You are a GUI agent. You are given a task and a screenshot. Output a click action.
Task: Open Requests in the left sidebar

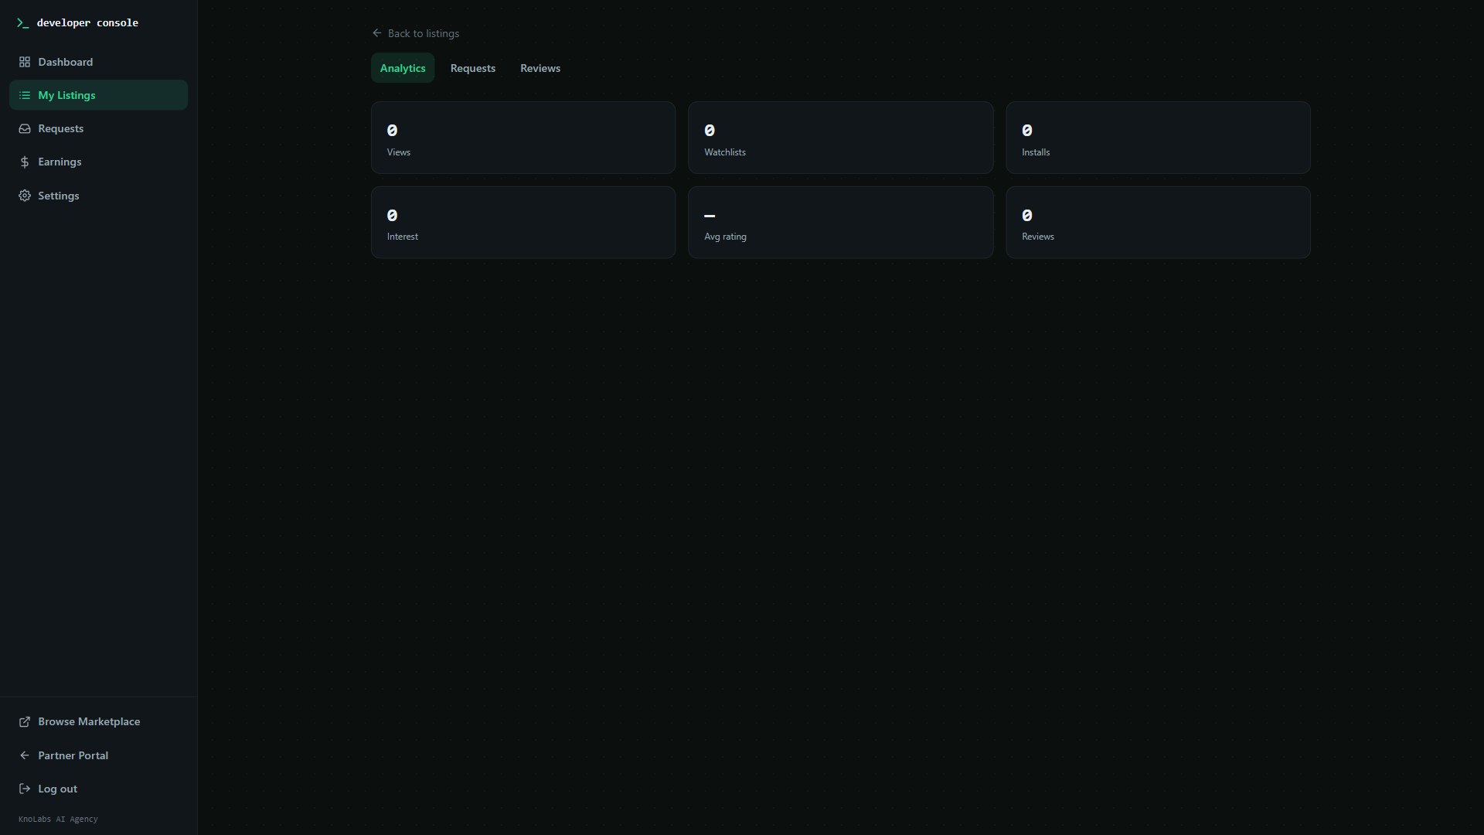(x=98, y=128)
